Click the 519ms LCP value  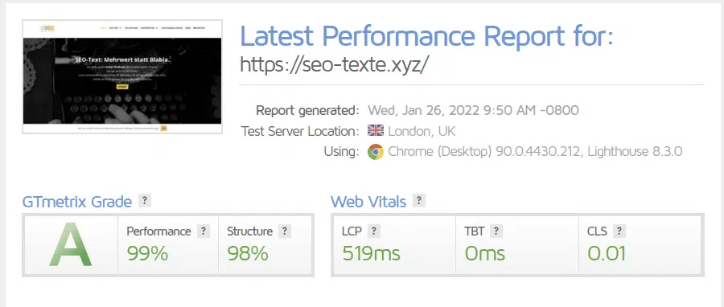371,253
